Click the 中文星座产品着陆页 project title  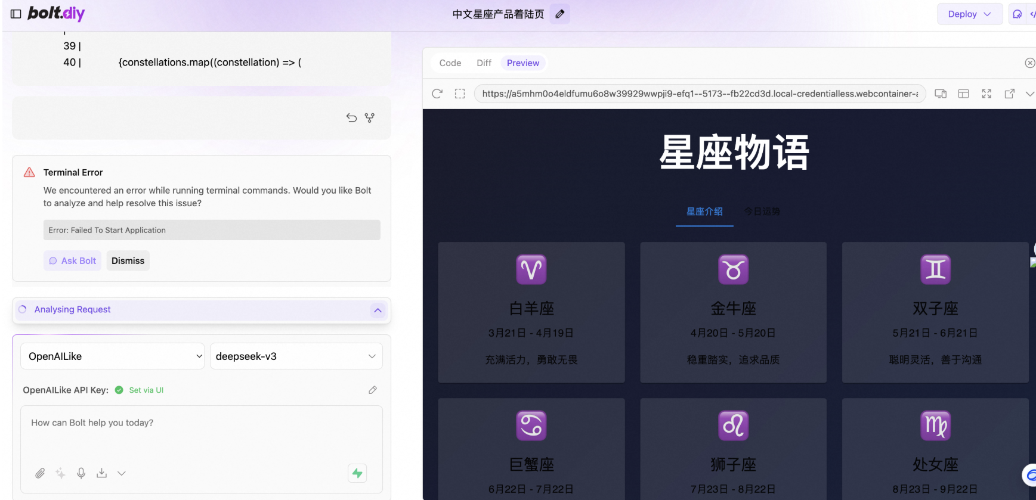498,14
